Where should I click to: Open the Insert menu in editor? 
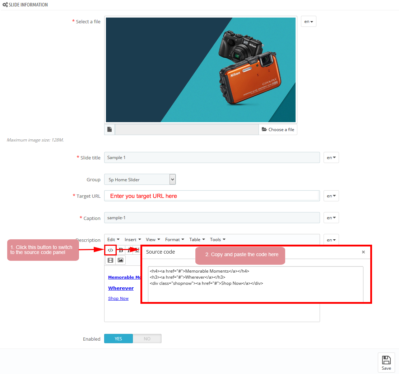point(133,240)
